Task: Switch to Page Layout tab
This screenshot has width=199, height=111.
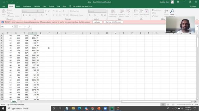Action: (27, 6)
